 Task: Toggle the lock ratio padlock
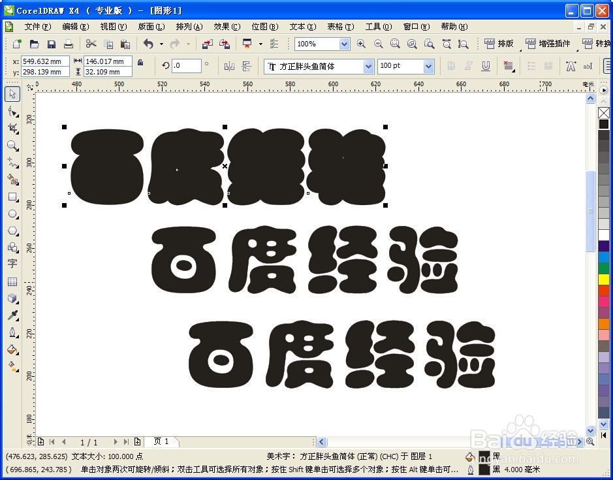coord(140,62)
